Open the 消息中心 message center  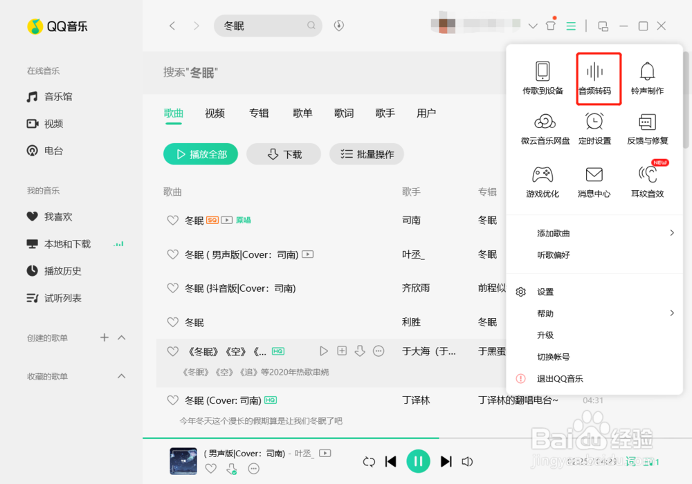(x=594, y=181)
